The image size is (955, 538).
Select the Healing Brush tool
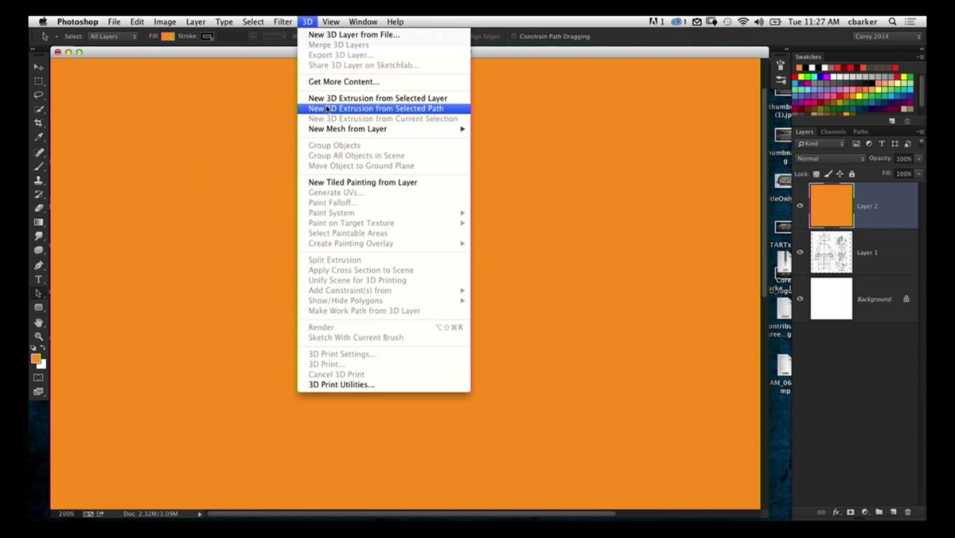coord(38,152)
